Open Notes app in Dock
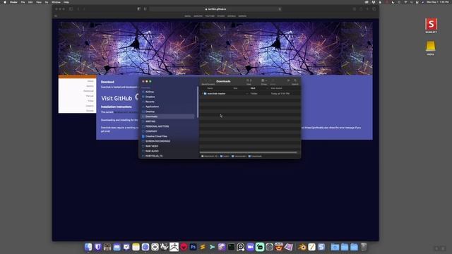The width and height of the screenshot is (452, 254). point(136,247)
